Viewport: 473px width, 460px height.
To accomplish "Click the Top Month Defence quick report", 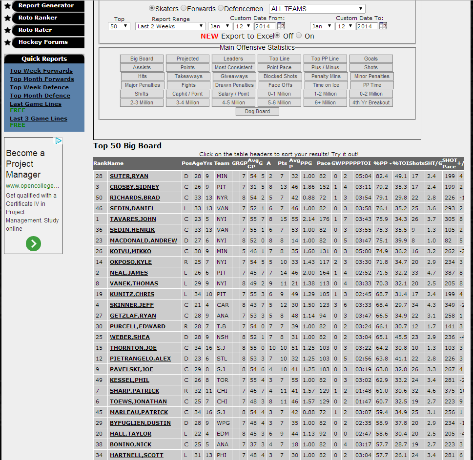I will [40, 96].
